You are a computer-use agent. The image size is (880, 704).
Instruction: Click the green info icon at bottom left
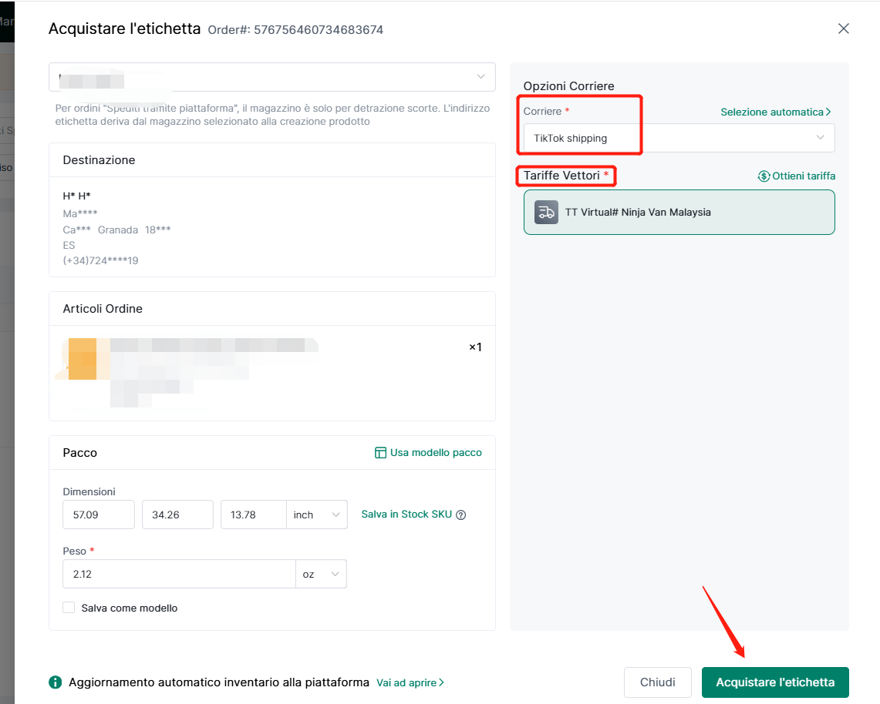pyautogui.click(x=55, y=682)
